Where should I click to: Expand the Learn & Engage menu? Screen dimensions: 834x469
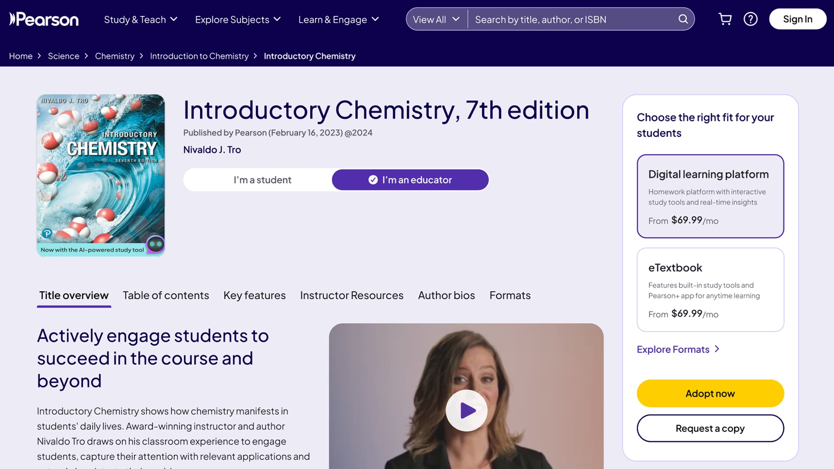(x=339, y=20)
